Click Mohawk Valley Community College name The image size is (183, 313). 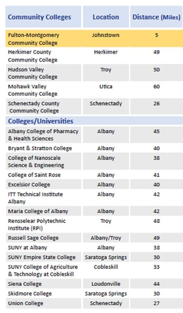click(x=33, y=90)
